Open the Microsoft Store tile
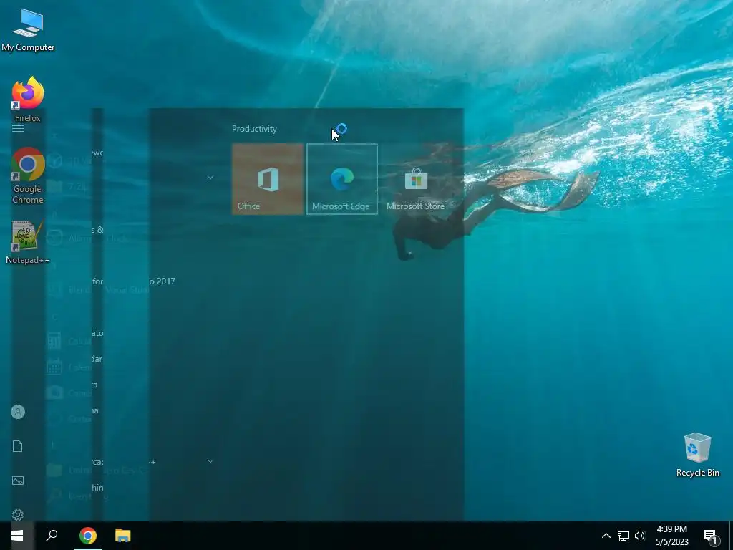Viewport: 733px width, 550px height. [416, 179]
